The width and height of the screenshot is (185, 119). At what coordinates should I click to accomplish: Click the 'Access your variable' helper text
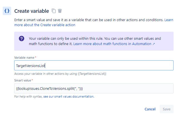click(60, 74)
